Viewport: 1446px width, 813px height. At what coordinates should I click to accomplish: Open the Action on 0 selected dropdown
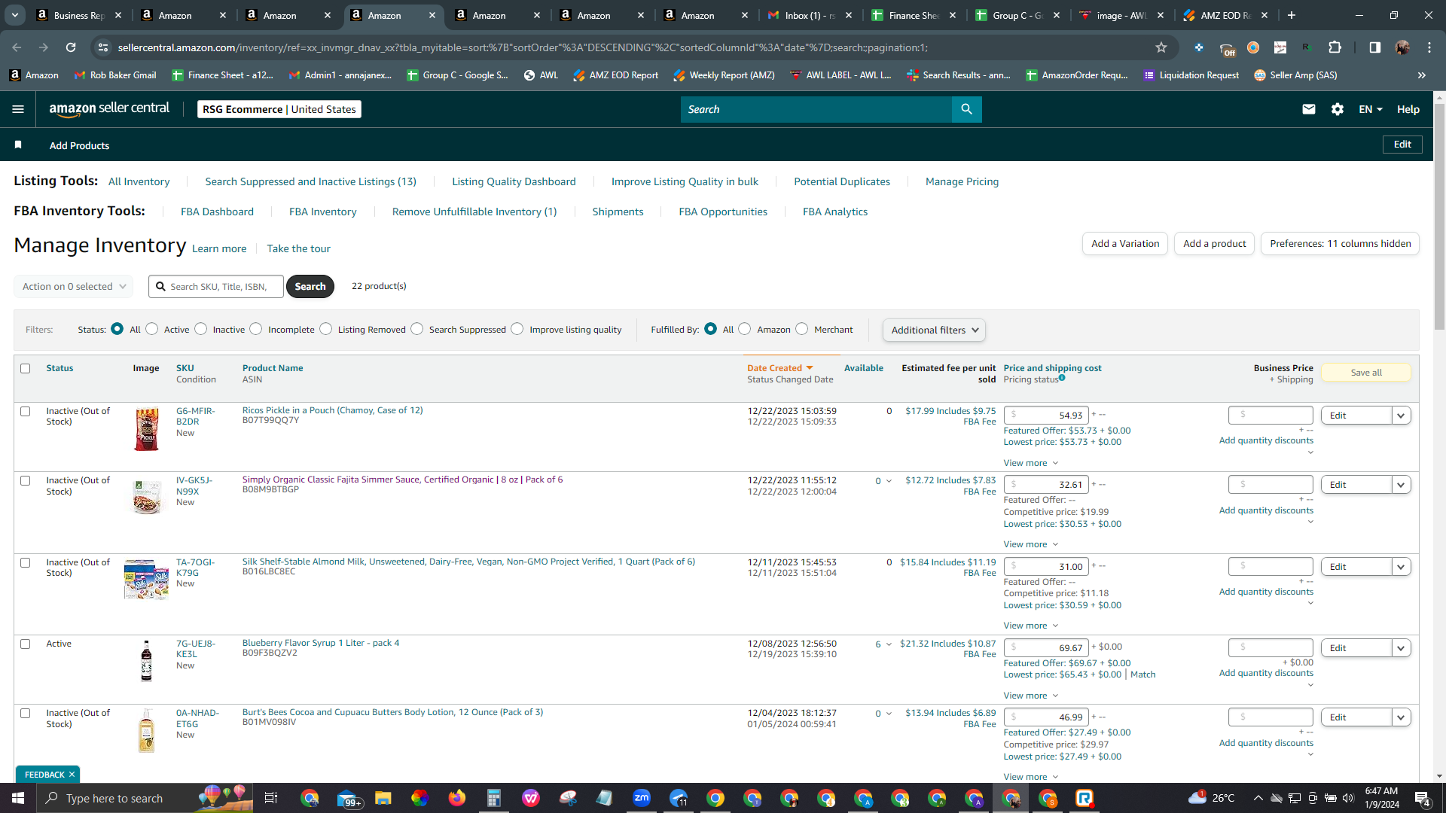point(74,287)
